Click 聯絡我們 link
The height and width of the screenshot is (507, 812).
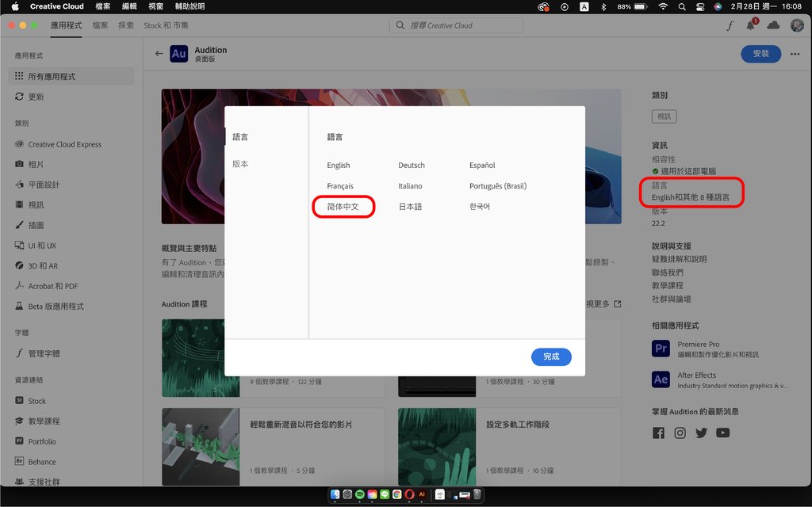(x=668, y=273)
